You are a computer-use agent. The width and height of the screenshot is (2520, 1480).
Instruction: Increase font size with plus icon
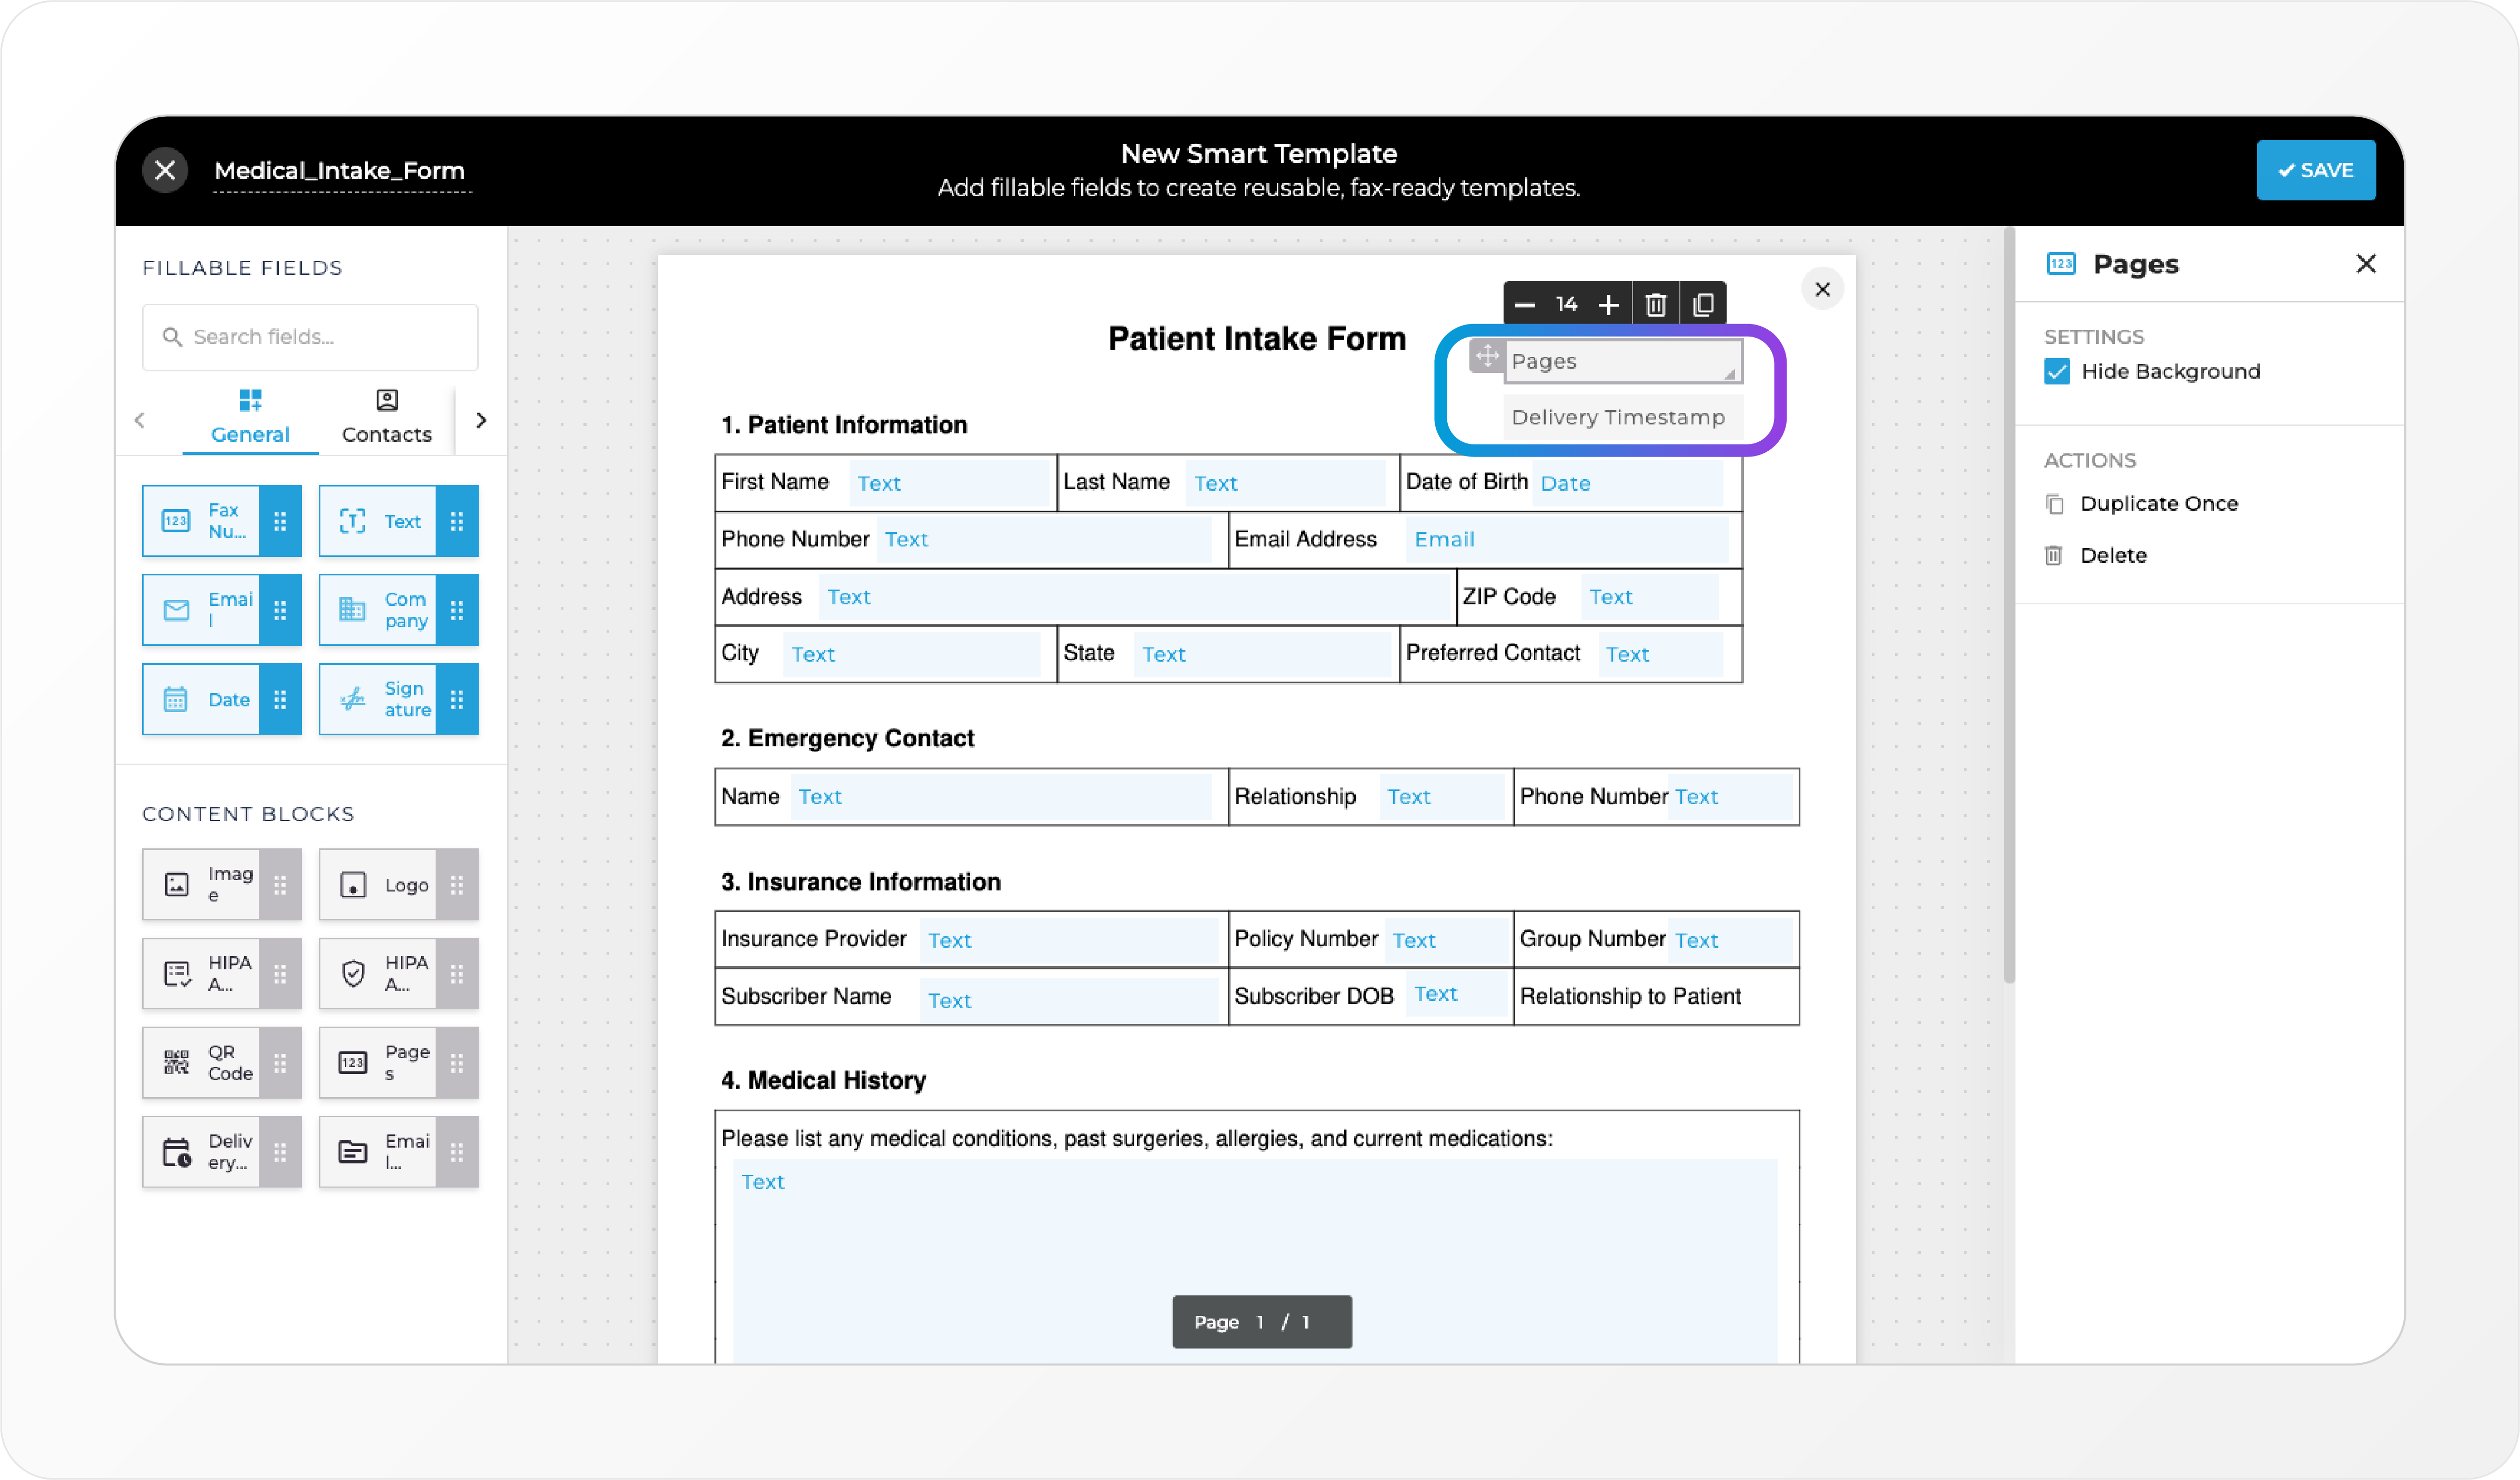tap(1608, 304)
